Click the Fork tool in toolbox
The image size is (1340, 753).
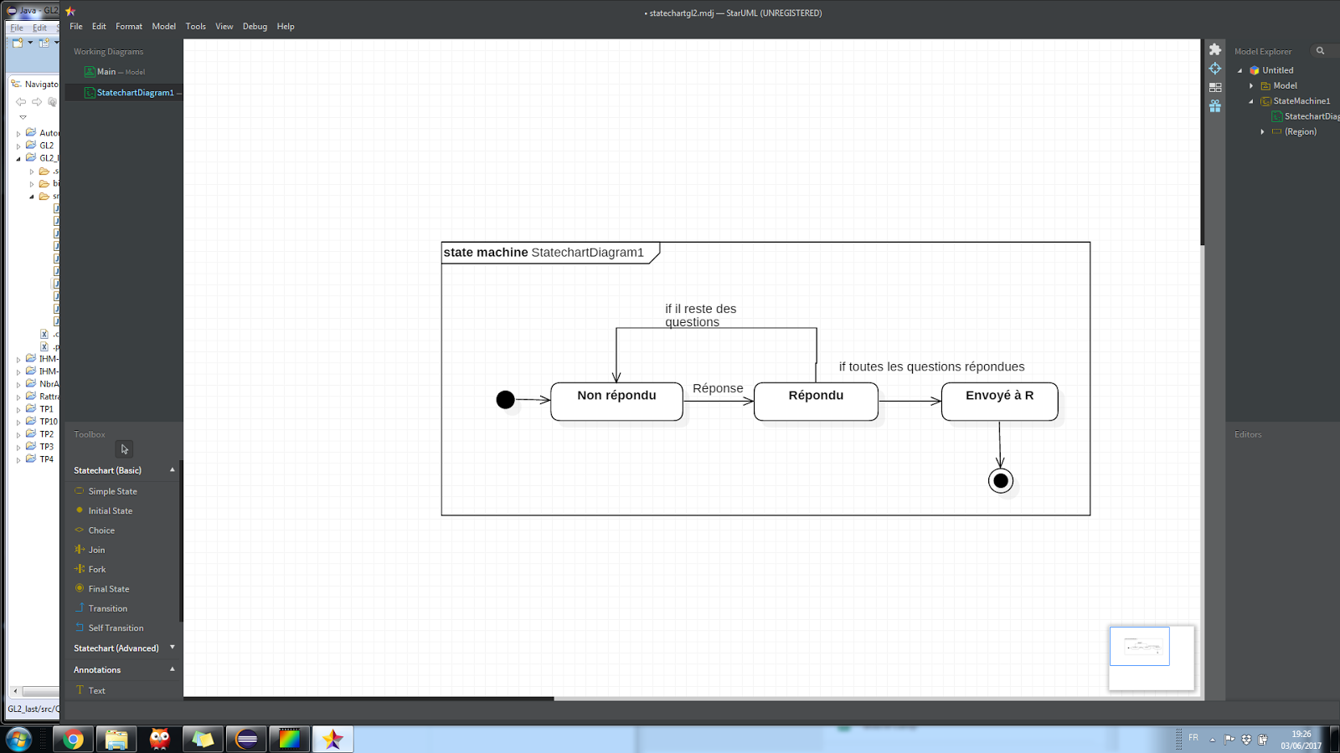[x=97, y=570]
